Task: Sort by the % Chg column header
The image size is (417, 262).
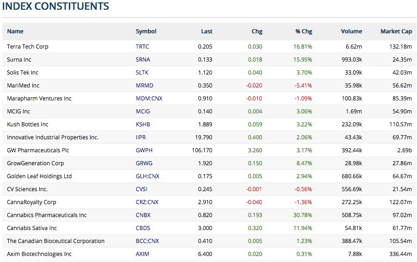Action: click(304, 31)
